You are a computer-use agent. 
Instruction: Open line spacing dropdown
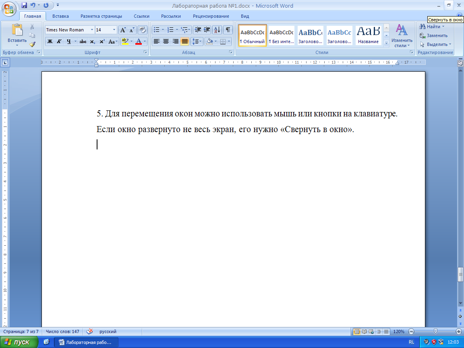[197, 42]
